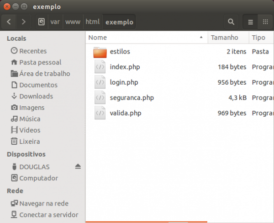Select the index.php file icon
This screenshot has height=223, width=274.
(x=100, y=67)
